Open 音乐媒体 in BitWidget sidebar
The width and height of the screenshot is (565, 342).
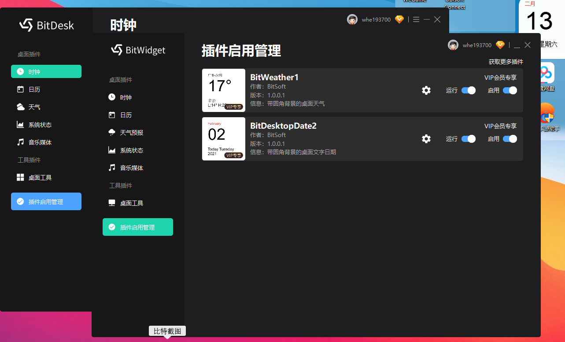tap(132, 168)
